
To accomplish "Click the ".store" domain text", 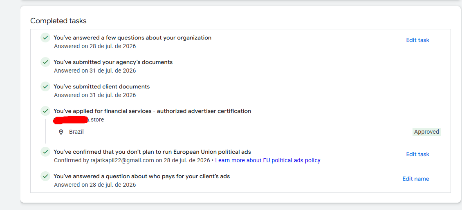I will coord(96,119).
